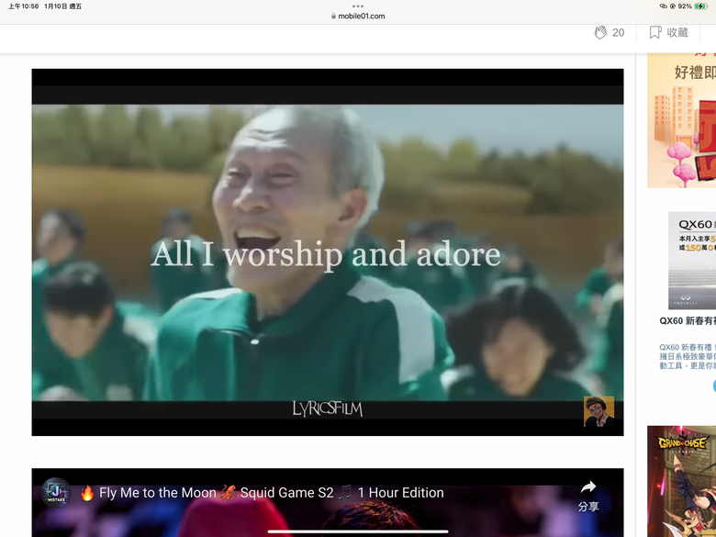Bookmark the post with 收藏 icon

pyautogui.click(x=655, y=32)
